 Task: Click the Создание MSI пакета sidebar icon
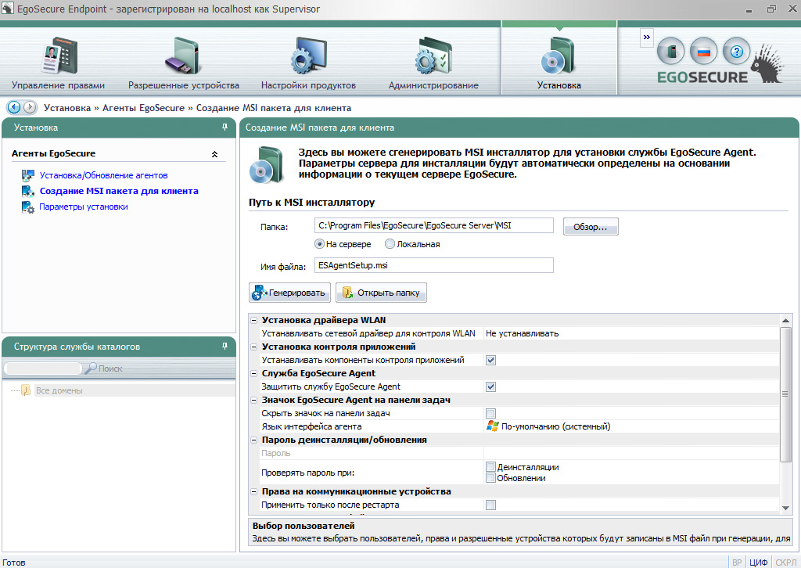click(x=27, y=191)
